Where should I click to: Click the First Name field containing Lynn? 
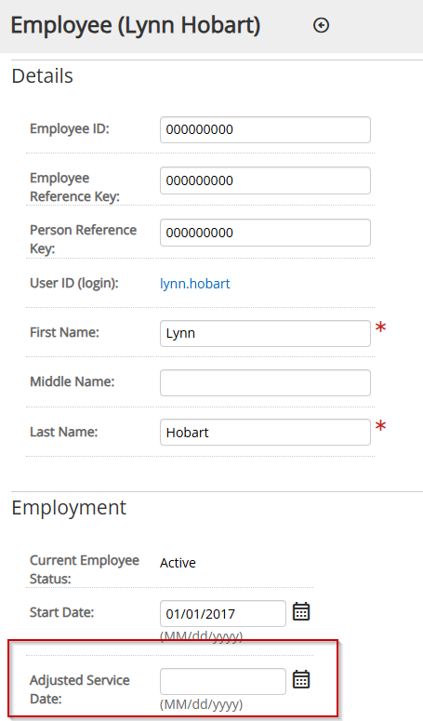pyautogui.click(x=265, y=333)
